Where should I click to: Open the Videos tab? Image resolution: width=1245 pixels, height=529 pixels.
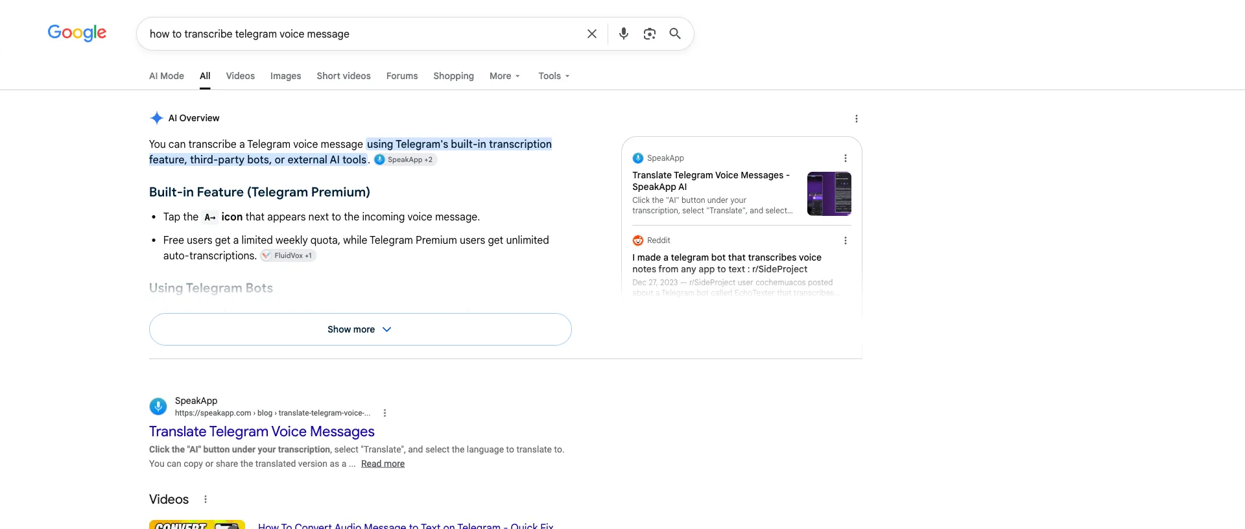[x=241, y=76]
